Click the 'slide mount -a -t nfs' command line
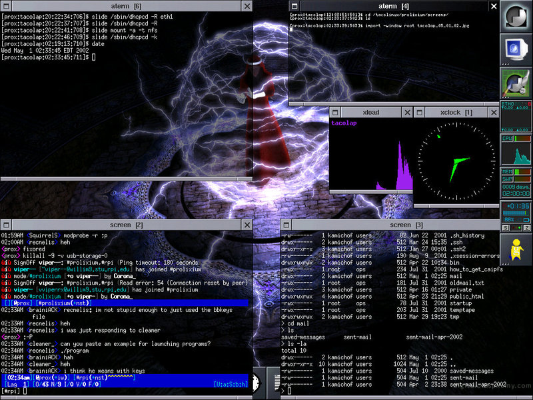Screen dimensions: 533x400 [125, 30]
